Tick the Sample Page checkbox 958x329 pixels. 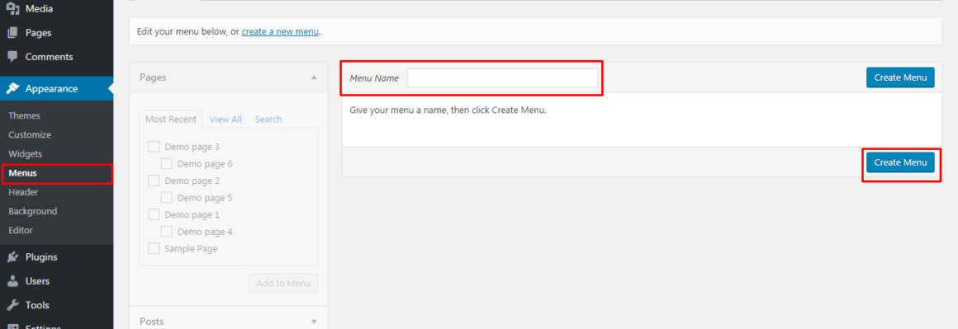click(154, 248)
